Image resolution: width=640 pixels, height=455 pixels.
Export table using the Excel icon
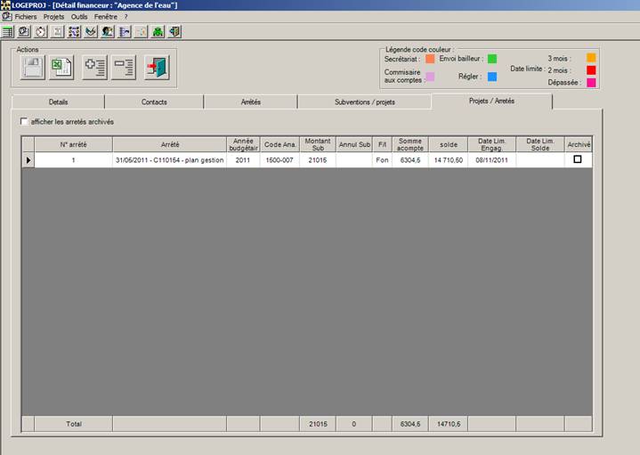point(62,68)
